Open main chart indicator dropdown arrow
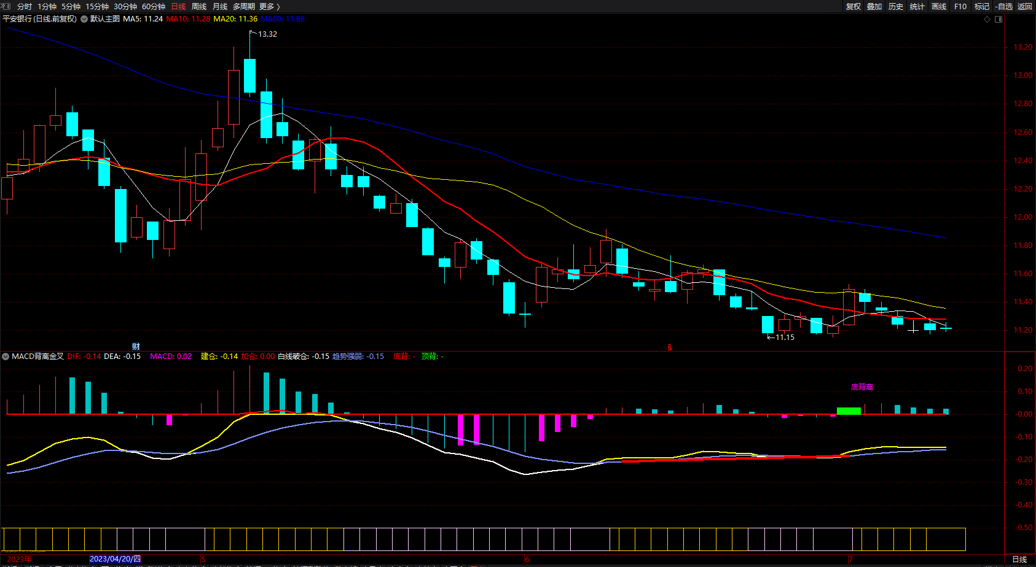 click(84, 19)
